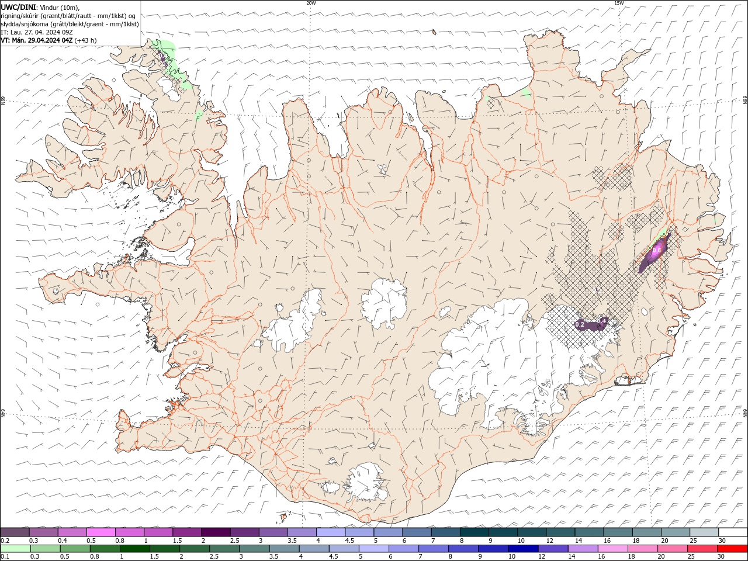The width and height of the screenshot is (748, 561).
Task: Click top-row swatch between 1 and 1.5
Action: coord(158,532)
